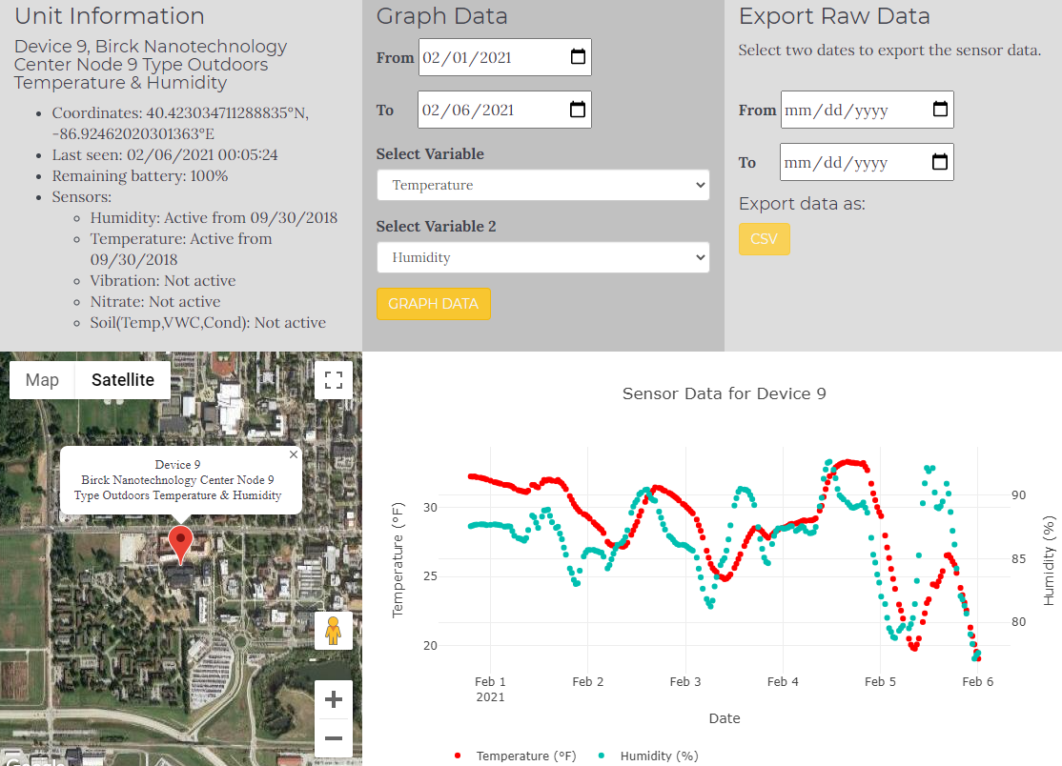Screen dimensions: 1062x766
Task: Click the 'Export Raw Data' heading
Action: (834, 16)
